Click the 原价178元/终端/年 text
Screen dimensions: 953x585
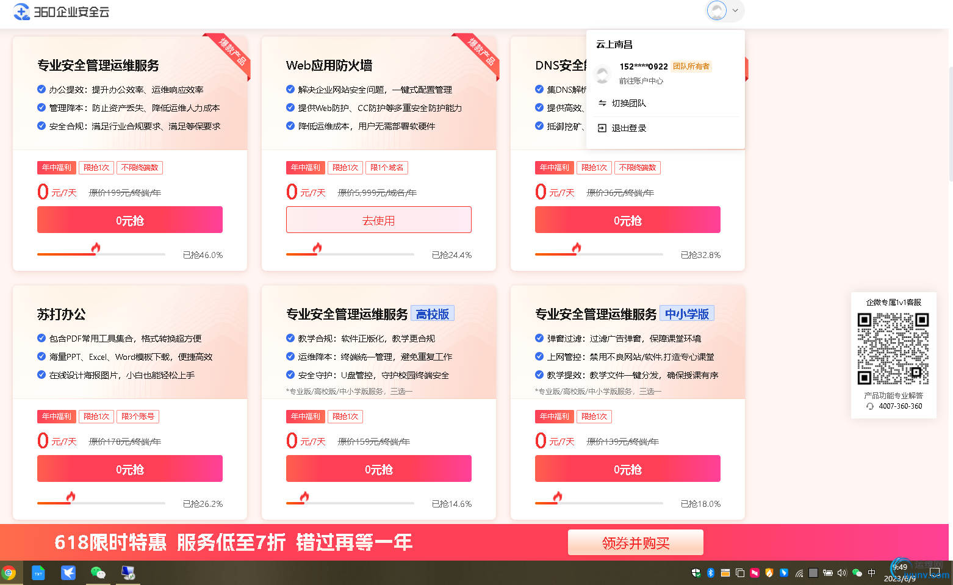(x=125, y=442)
